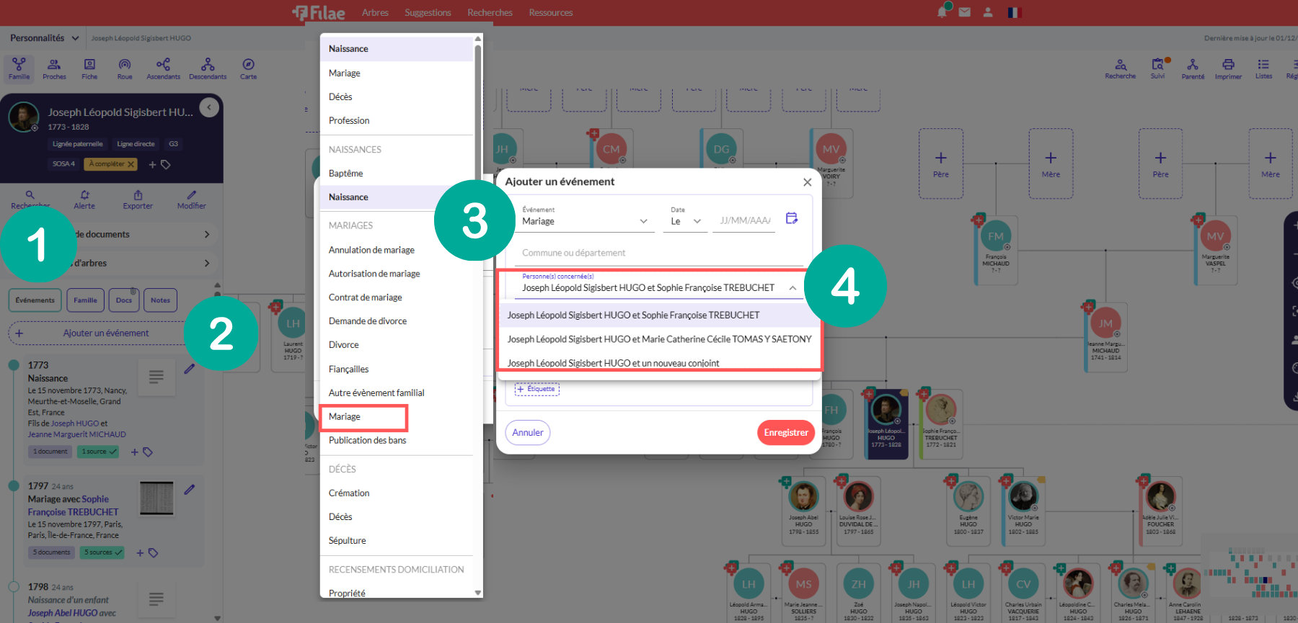Click the Enregistrer button
This screenshot has height=623, width=1298.
[785, 433]
